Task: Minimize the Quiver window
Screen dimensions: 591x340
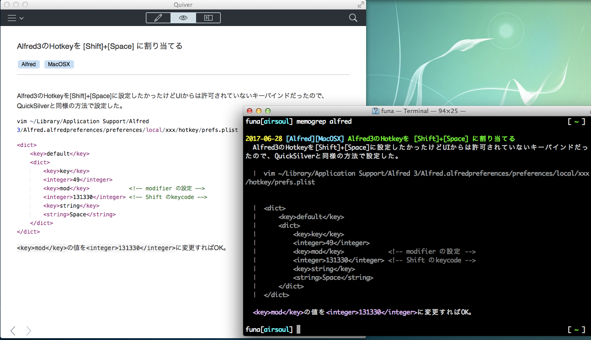Action: (16, 5)
